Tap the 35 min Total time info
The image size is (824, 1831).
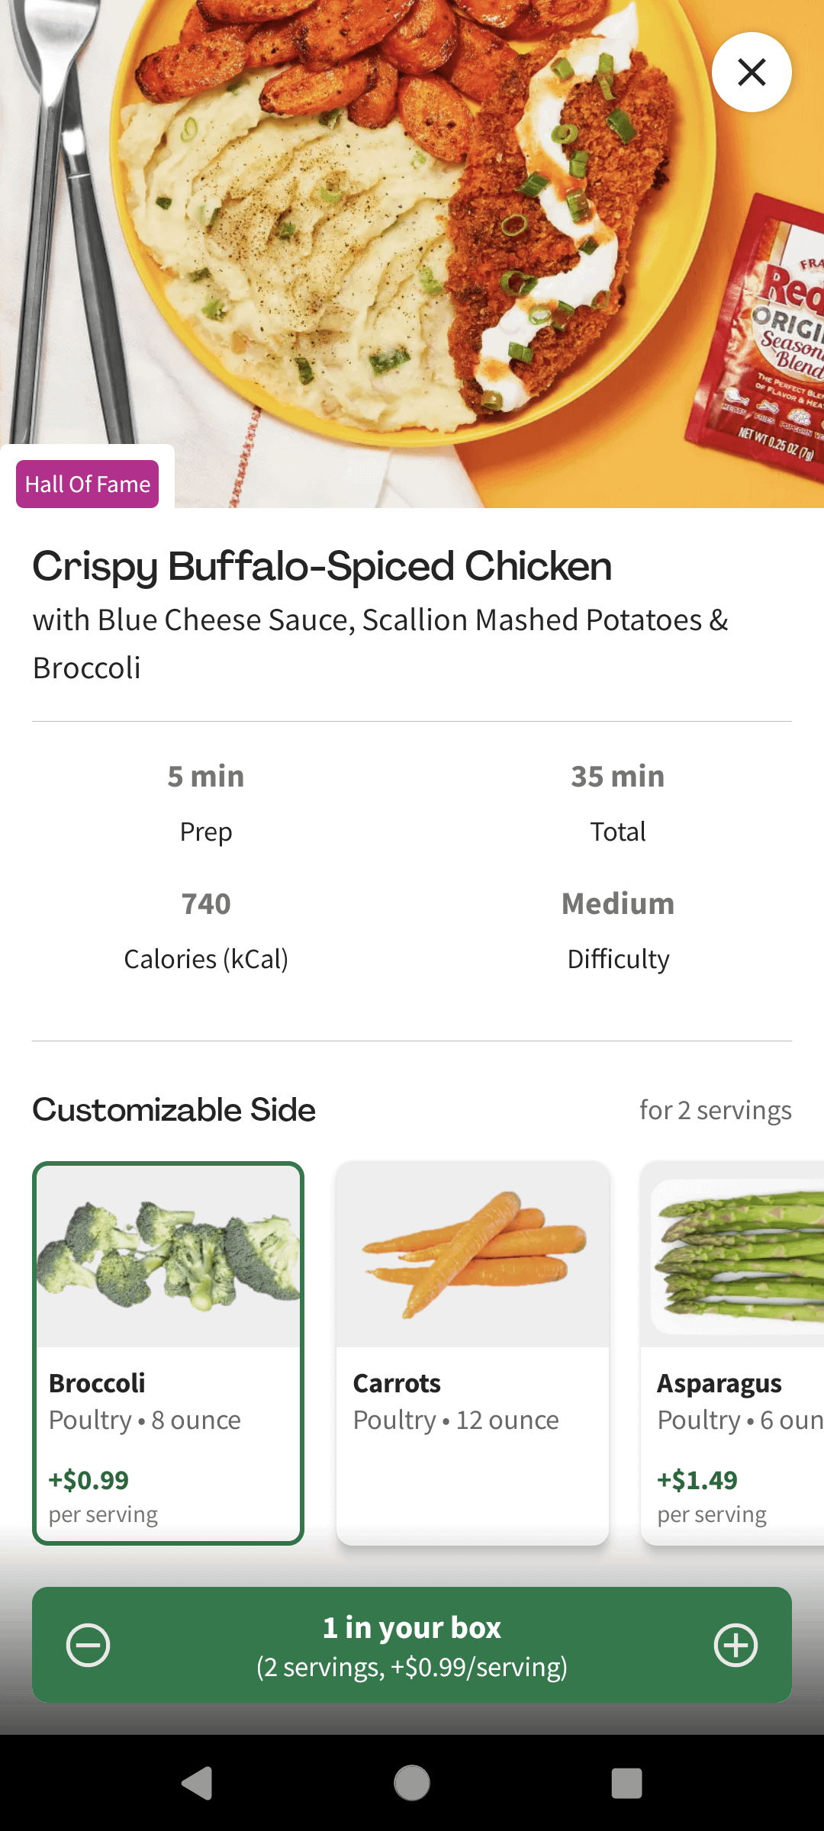pos(618,803)
